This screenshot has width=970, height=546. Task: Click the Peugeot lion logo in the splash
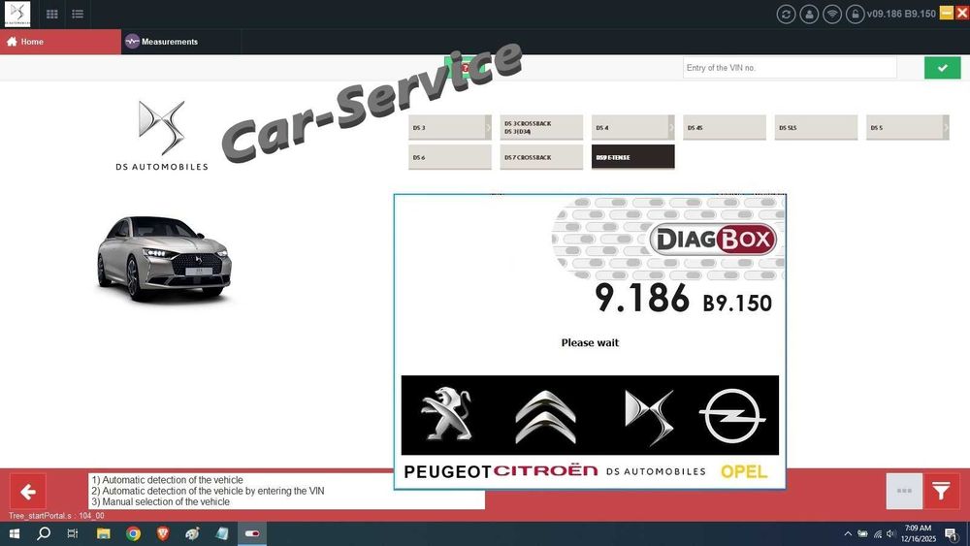click(446, 414)
